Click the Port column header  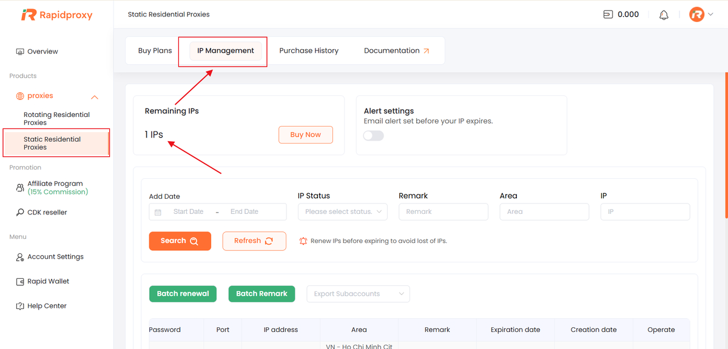click(x=223, y=330)
